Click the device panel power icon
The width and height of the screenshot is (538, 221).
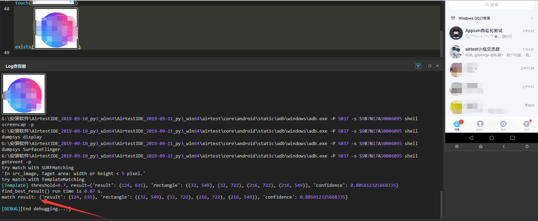[527, 146]
